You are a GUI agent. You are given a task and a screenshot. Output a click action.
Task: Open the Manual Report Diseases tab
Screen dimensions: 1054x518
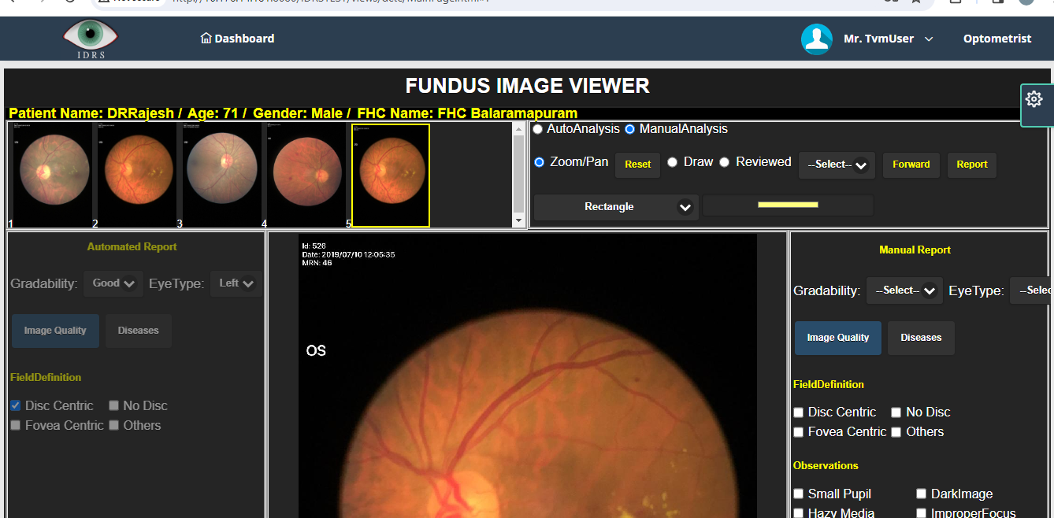click(x=921, y=338)
